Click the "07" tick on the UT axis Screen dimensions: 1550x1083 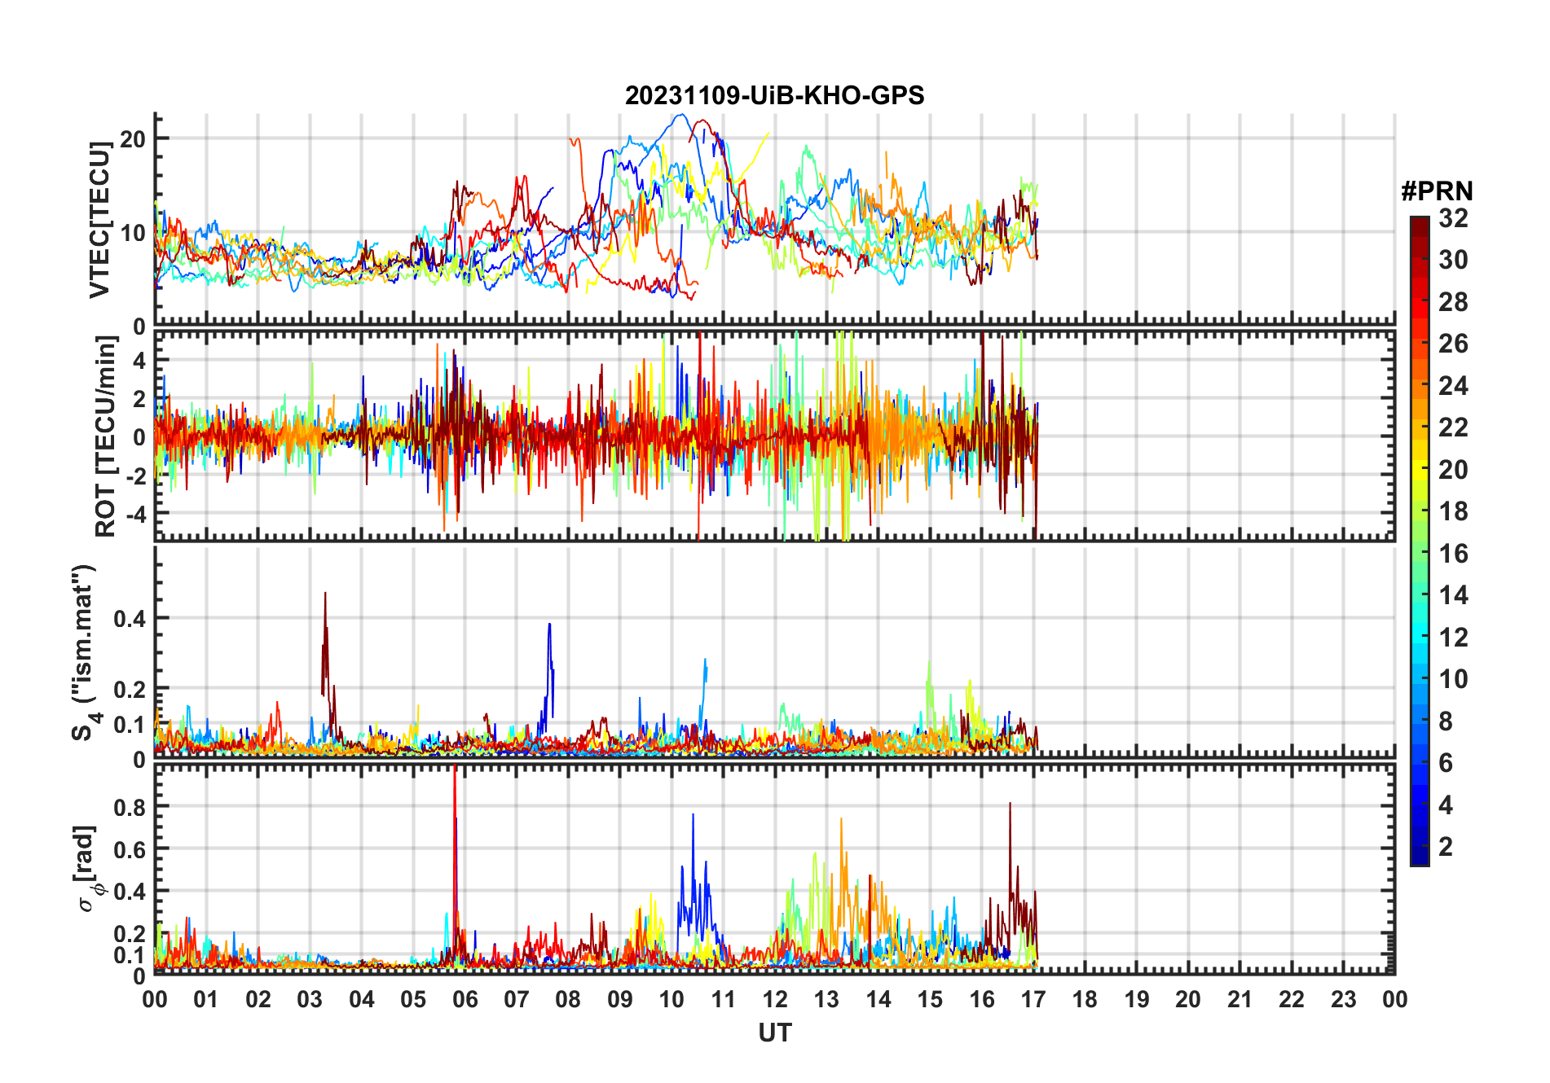point(517,999)
